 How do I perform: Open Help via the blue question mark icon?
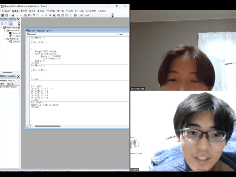[75, 15]
